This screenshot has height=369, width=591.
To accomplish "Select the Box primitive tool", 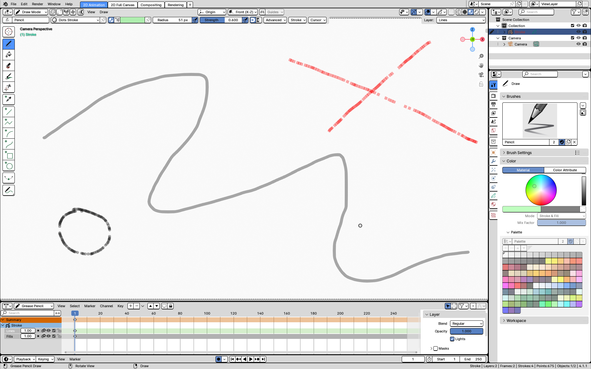I will 9,155.
